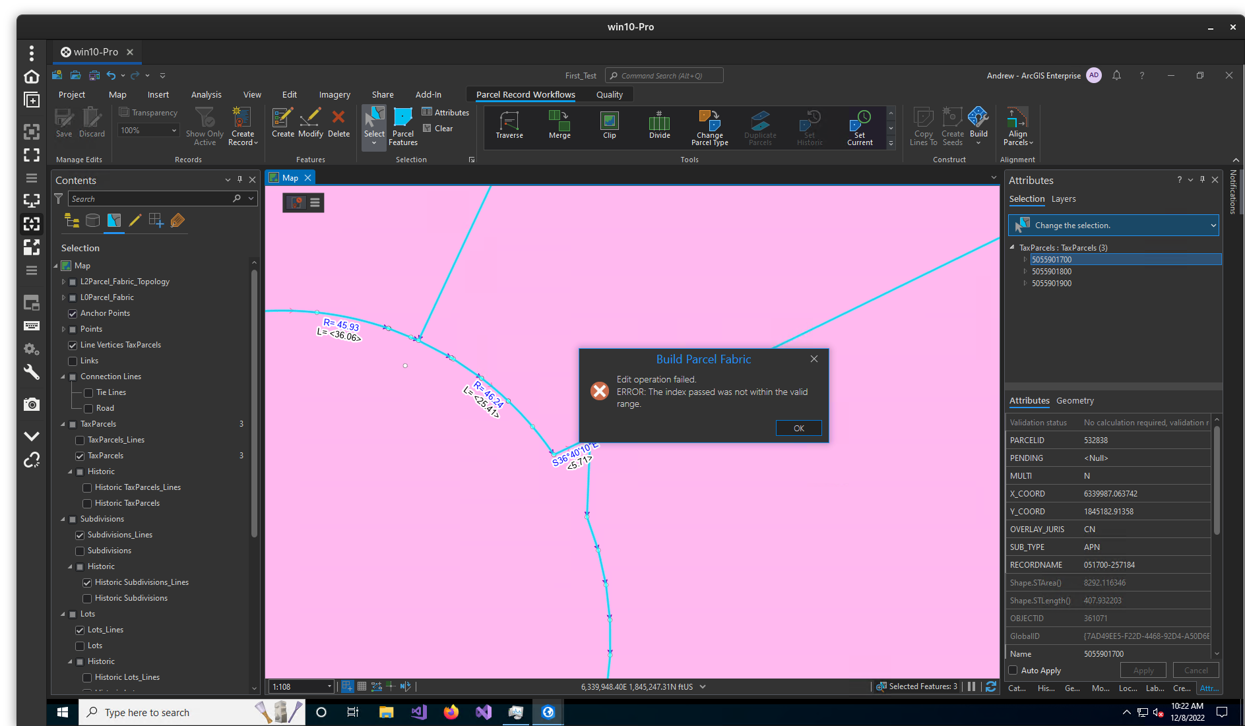
Task: Switch to the Geometry tab
Action: (x=1075, y=400)
